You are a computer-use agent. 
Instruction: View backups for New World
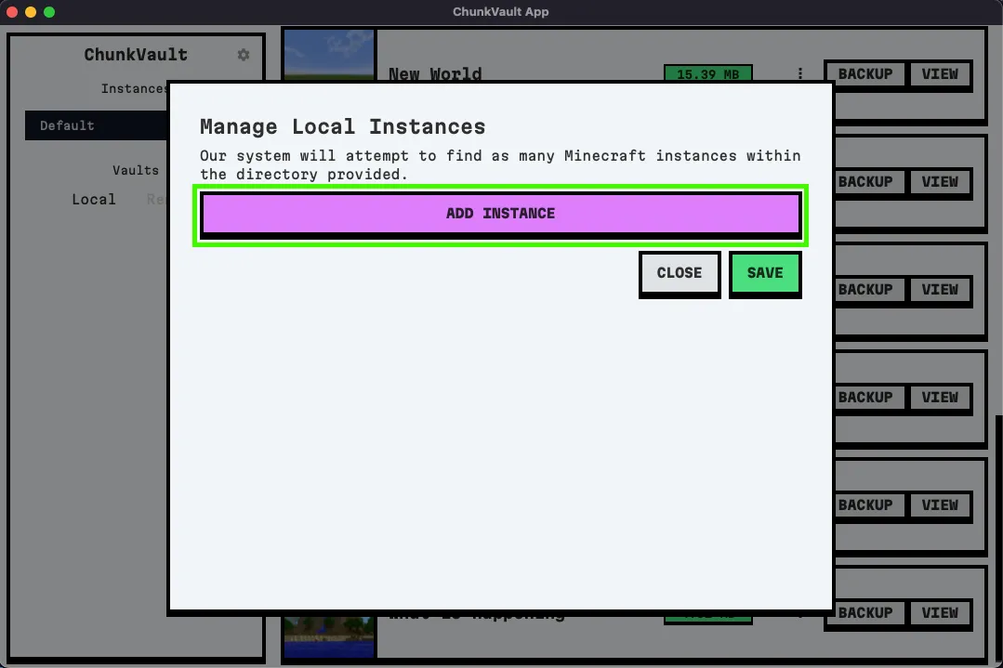click(940, 74)
